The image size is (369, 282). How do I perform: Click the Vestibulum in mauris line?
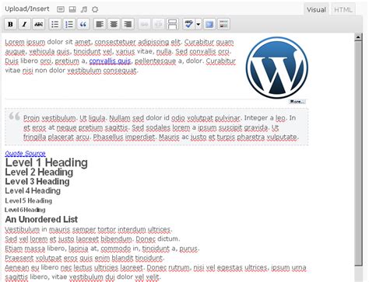[x=89, y=229]
